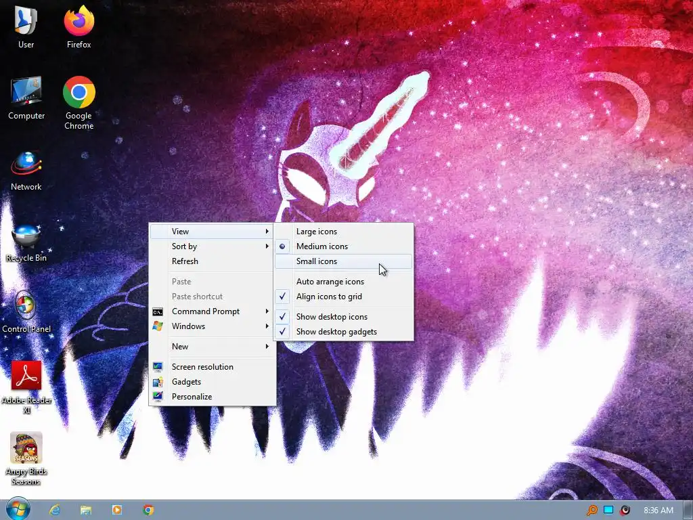The height and width of the screenshot is (520, 693).
Task: Expand the New submenu arrow
Action: 267,347
